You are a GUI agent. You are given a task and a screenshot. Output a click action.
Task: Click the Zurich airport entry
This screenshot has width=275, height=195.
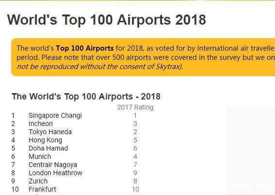[x=38, y=181]
